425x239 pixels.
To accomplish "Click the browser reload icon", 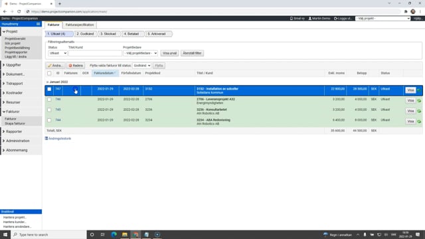I will [x=19, y=11].
